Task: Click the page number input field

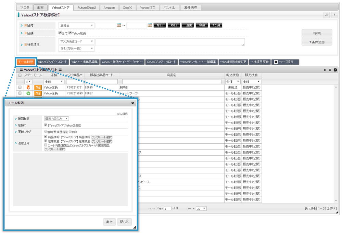Action: [168, 209]
